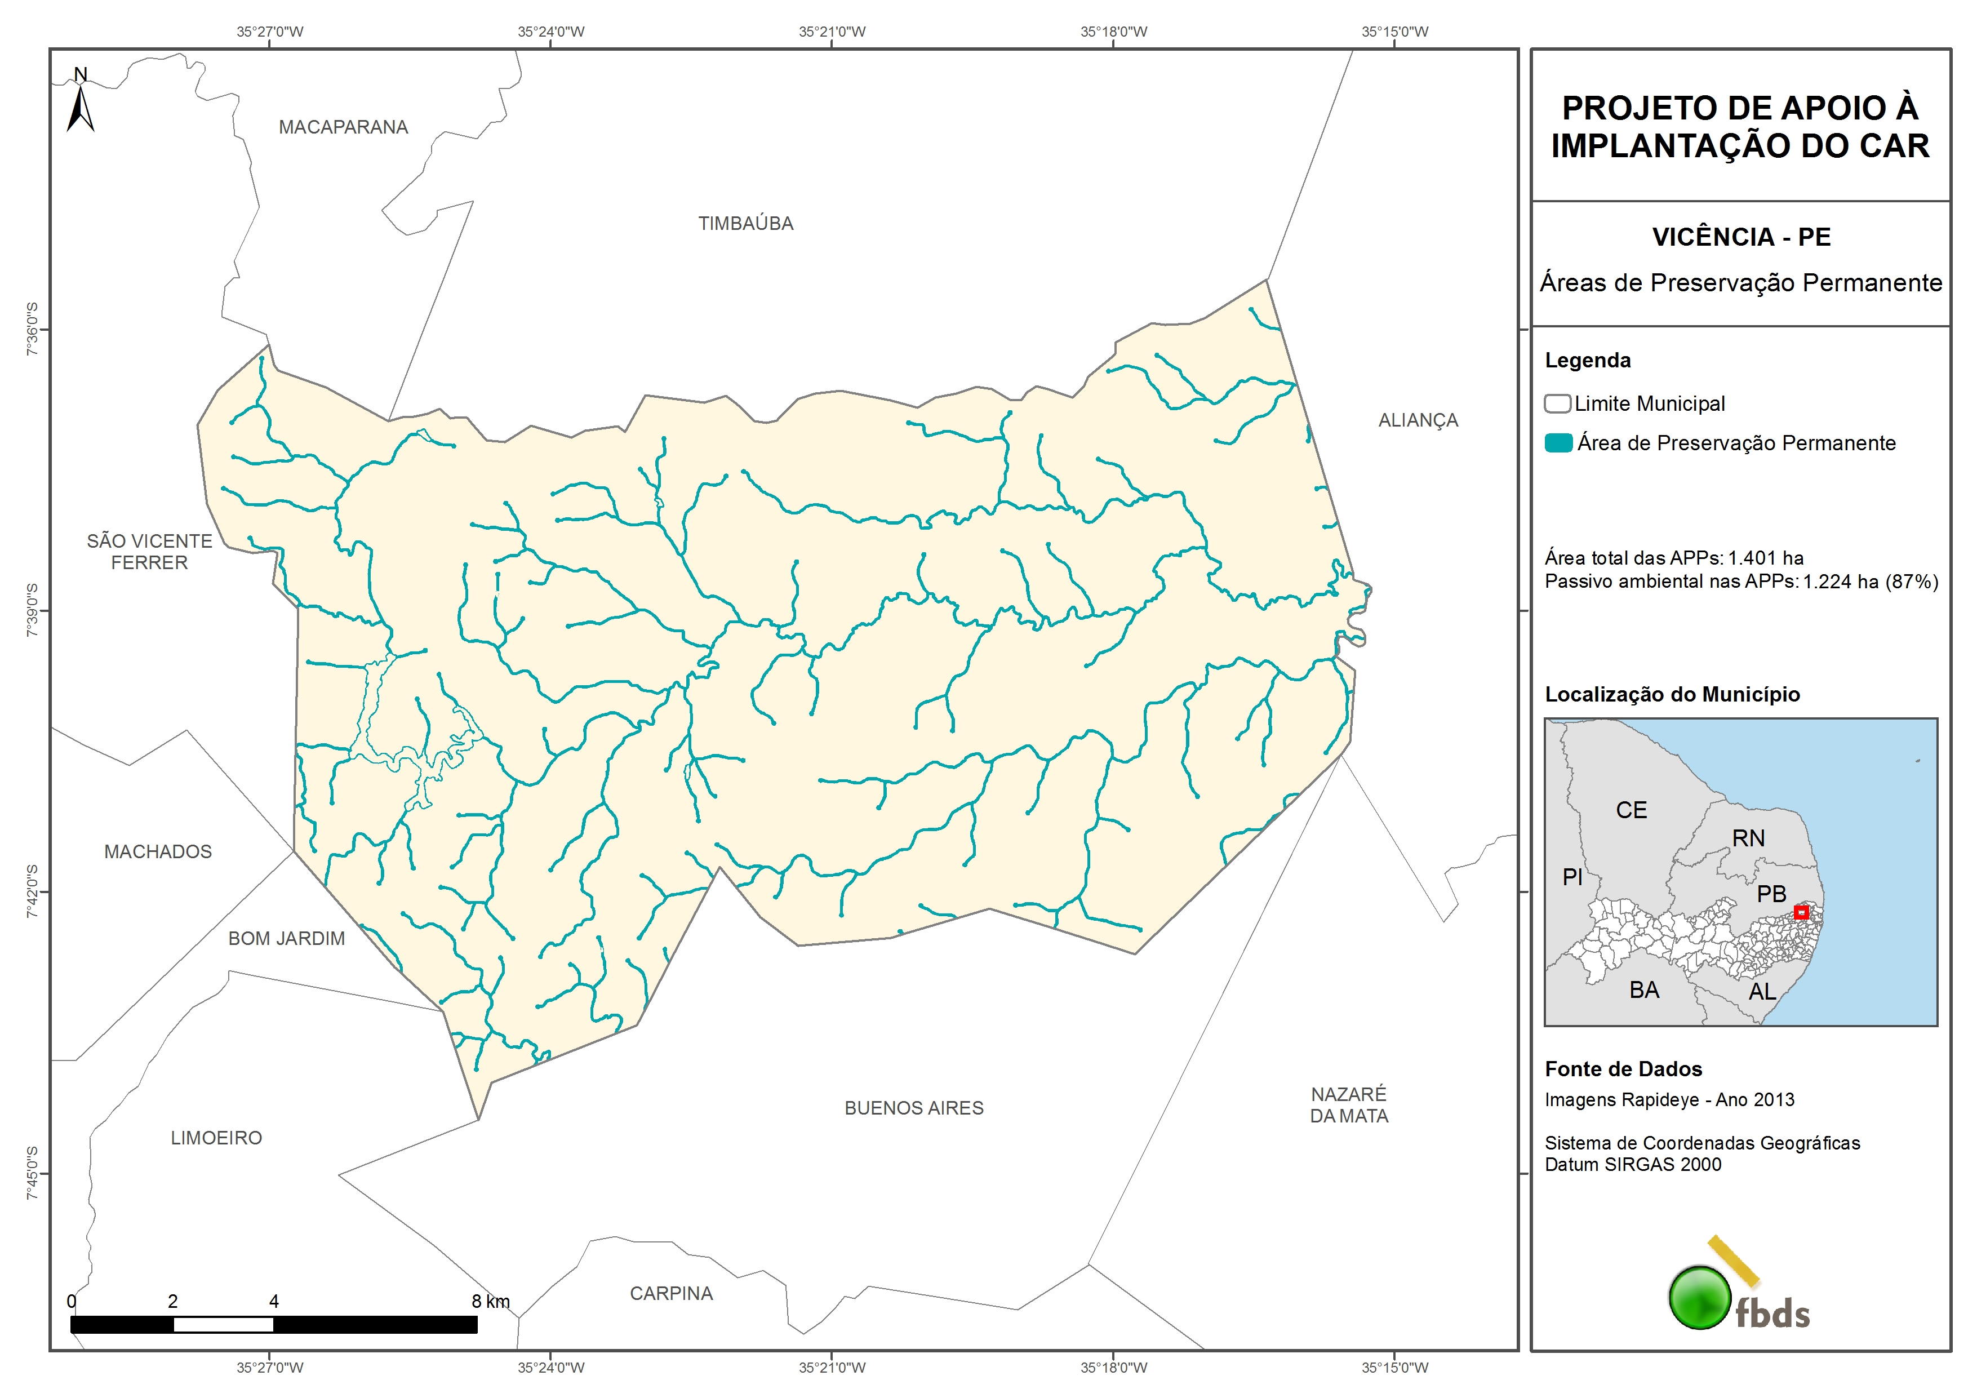This screenshot has height=1398, width=1977.
Task: Click the scale bar at bottom left
Action: click(274, 1324)
